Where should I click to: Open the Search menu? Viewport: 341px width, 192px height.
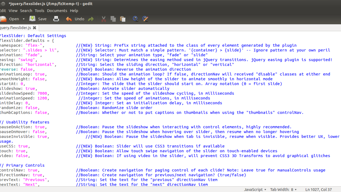click(26, 11)
